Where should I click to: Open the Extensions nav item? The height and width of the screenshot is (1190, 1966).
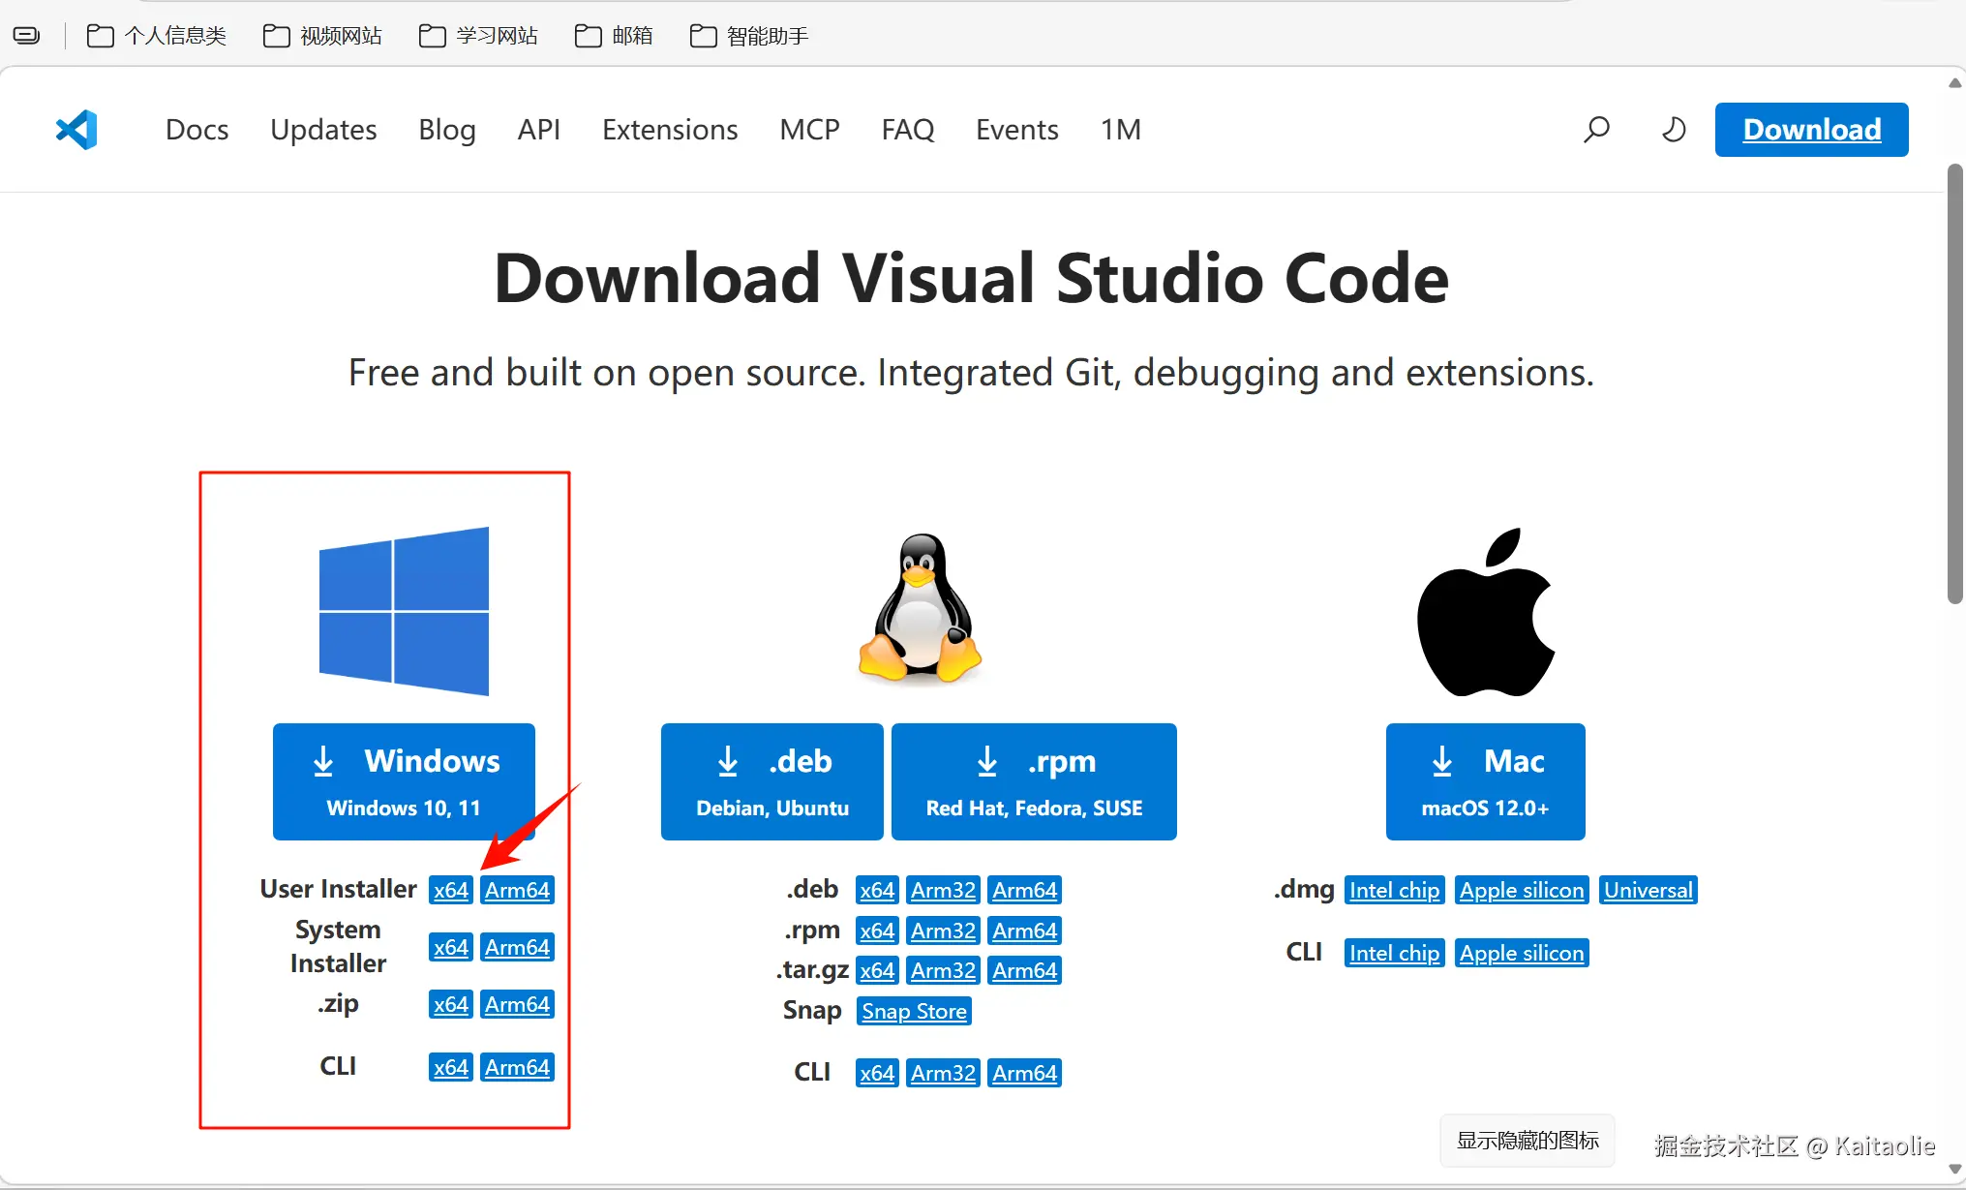point(670,130)
